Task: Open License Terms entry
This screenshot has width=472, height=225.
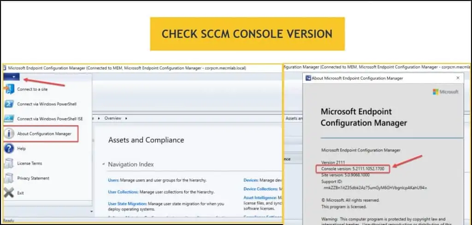Action: point(29,163)
